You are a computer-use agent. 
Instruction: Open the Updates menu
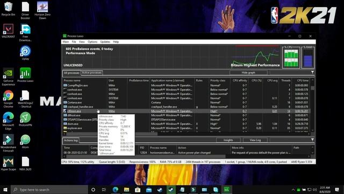(x=105, y=41)
